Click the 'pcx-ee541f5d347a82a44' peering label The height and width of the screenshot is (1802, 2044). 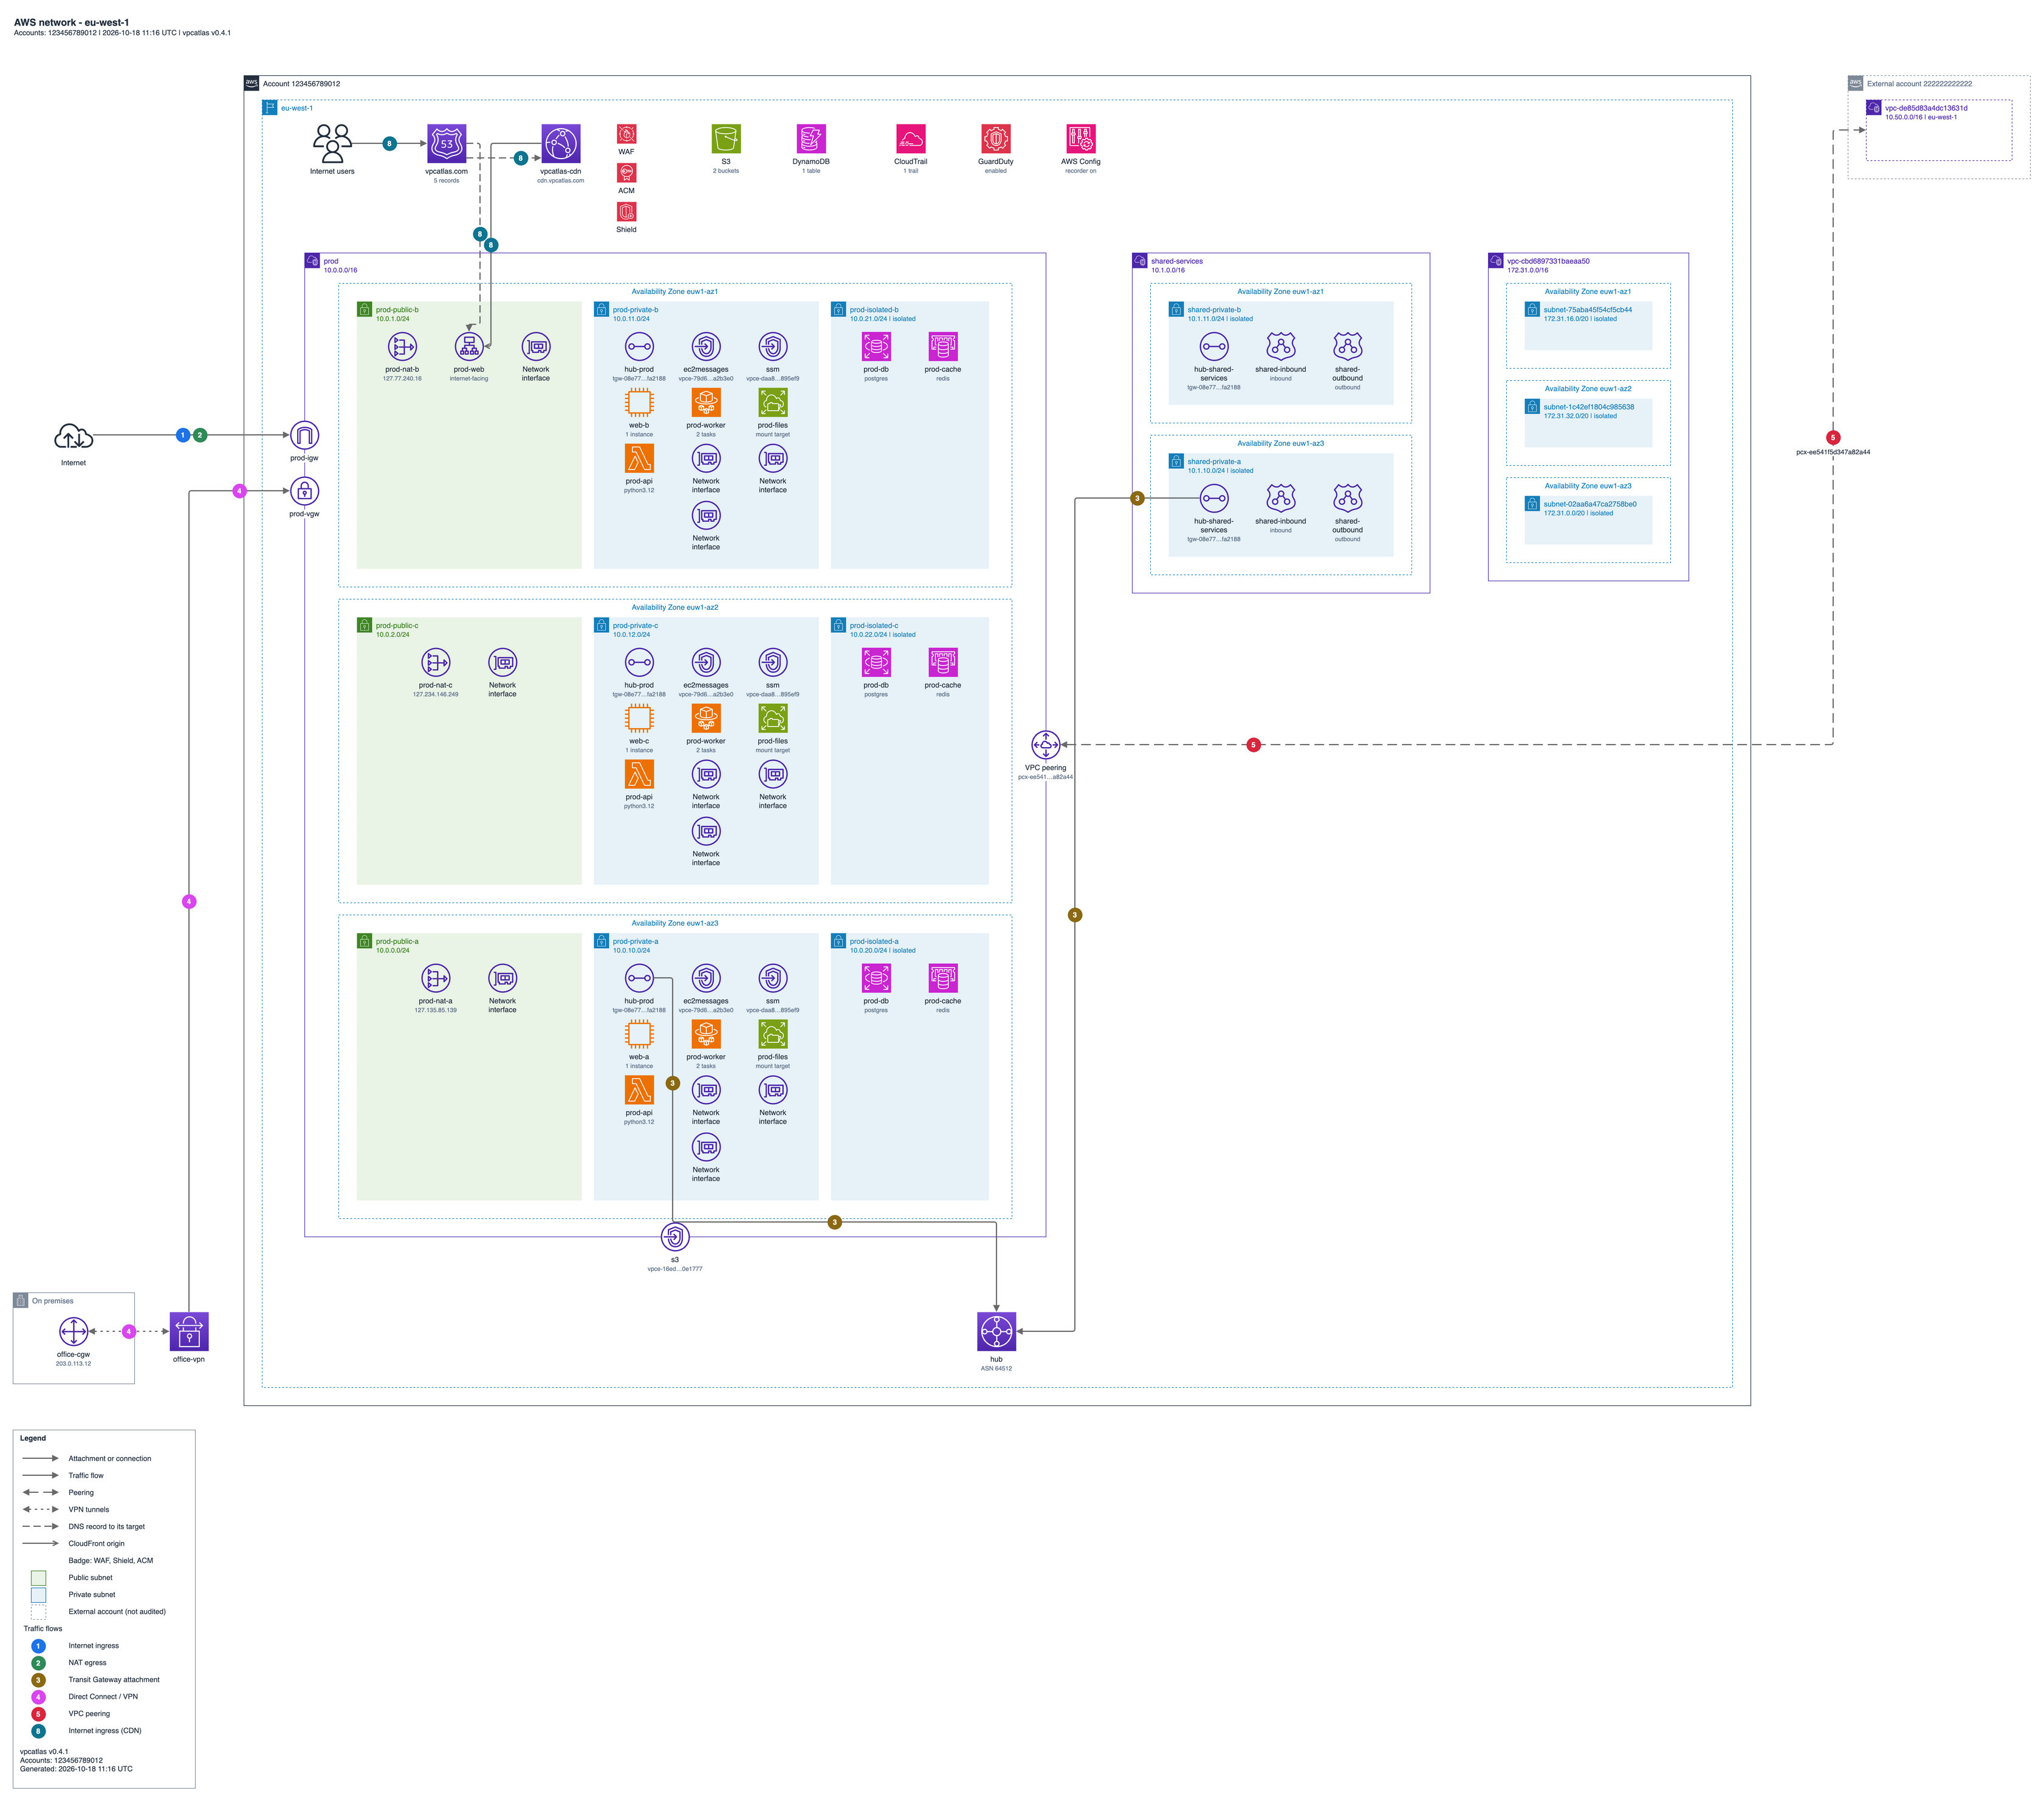pos(1833,452)
